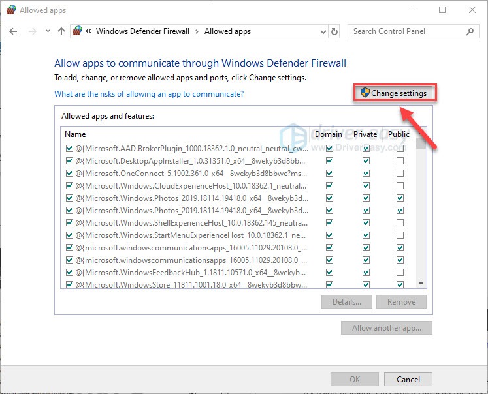Go back with the Back arrow
The width and height of the screenshot is (488, 394).
[13, 31]
